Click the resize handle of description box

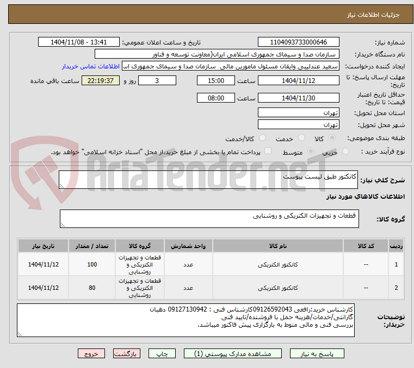coord(62,186)
